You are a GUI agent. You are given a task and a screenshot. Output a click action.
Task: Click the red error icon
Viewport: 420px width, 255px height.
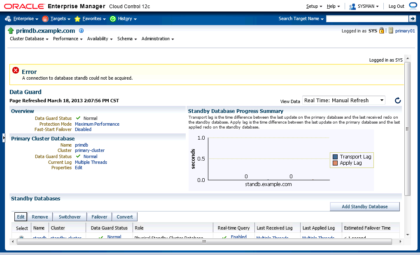pyautogui.click(x=16, y=70)
